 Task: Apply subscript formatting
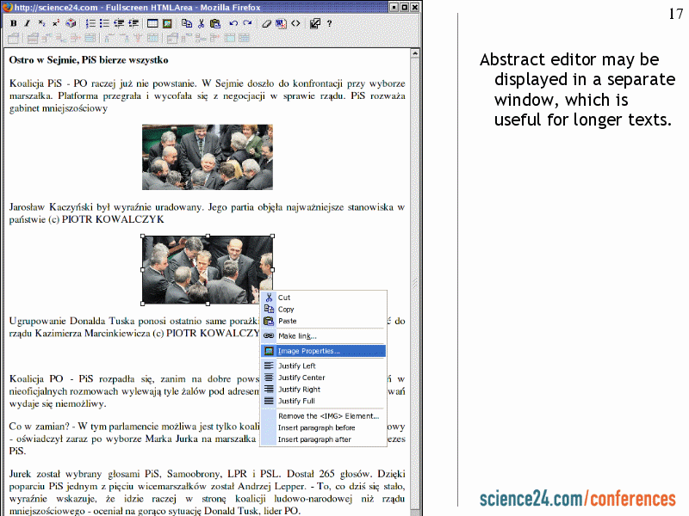click(x=41, y=23)
